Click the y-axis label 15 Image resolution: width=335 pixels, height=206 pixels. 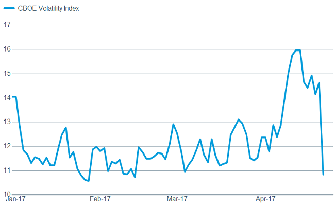tap(7, 74)
